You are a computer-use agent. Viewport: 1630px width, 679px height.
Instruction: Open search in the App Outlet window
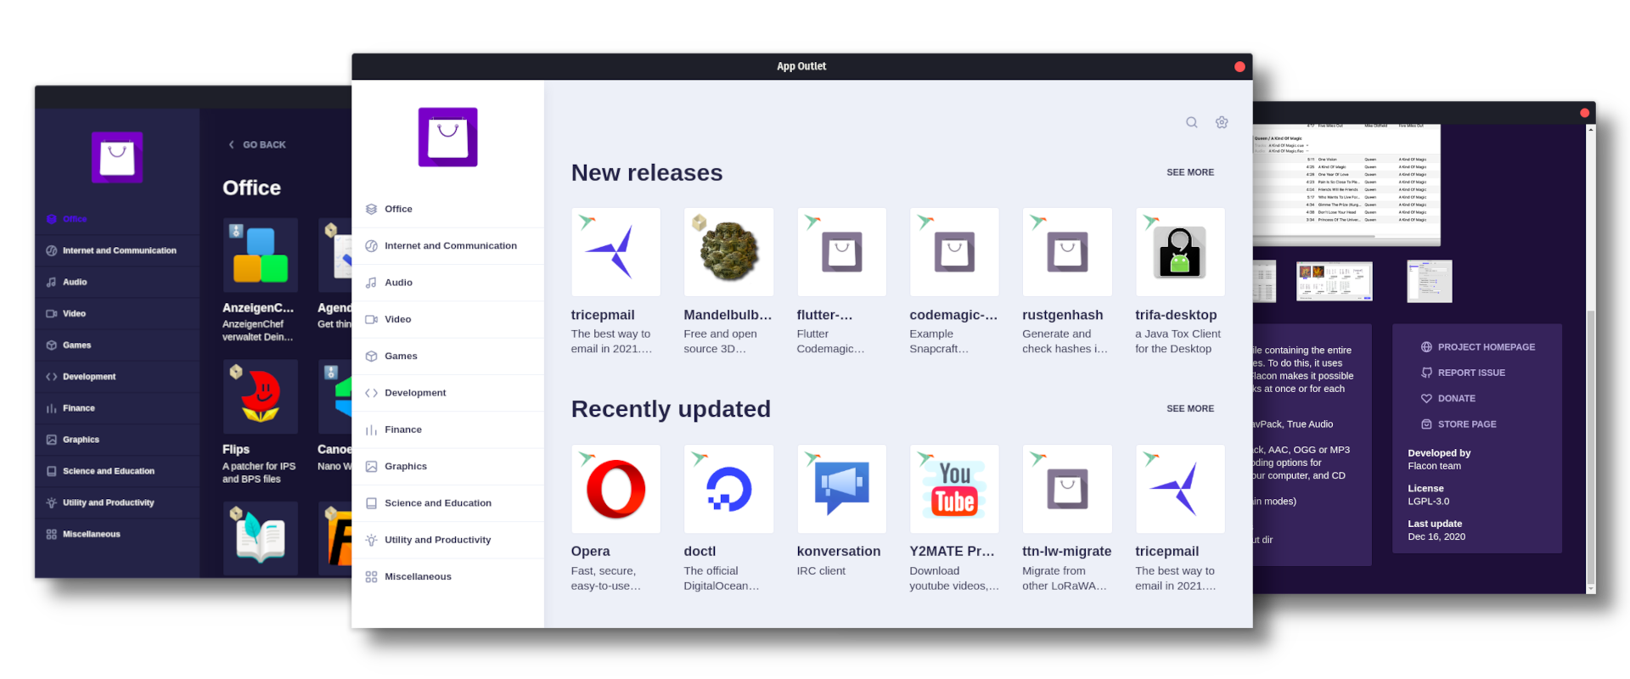tap(1191, 122)
